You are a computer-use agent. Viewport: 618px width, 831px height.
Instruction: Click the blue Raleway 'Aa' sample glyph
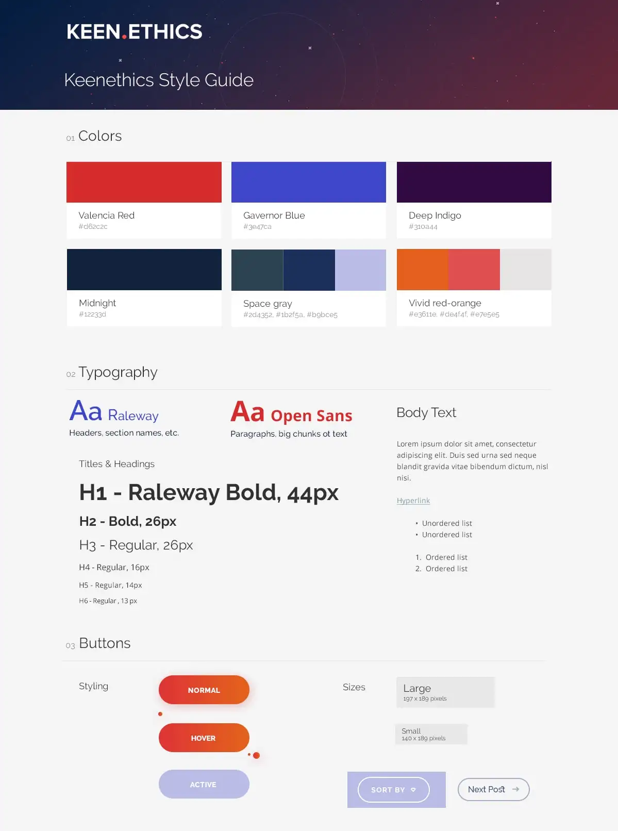pos(86,411)
